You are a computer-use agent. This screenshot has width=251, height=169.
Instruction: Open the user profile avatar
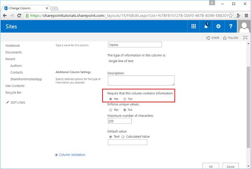244,27
